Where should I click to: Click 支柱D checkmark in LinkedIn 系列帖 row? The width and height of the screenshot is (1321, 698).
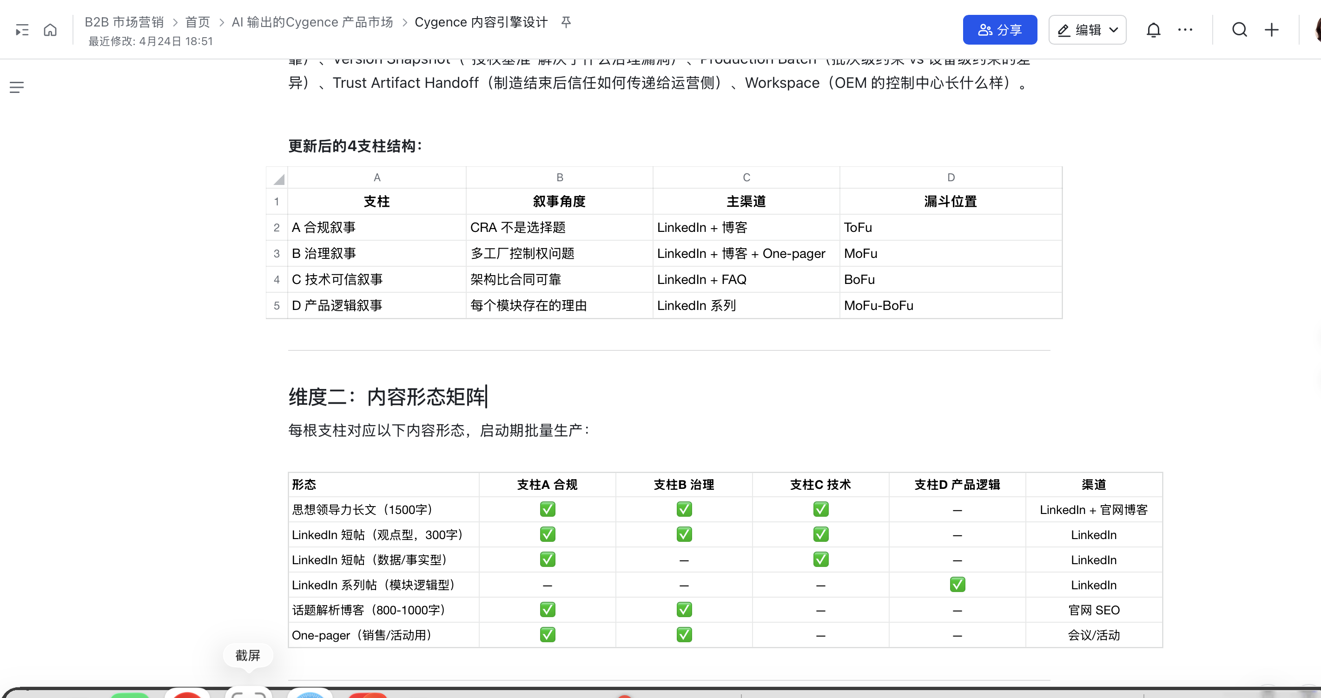958,585
